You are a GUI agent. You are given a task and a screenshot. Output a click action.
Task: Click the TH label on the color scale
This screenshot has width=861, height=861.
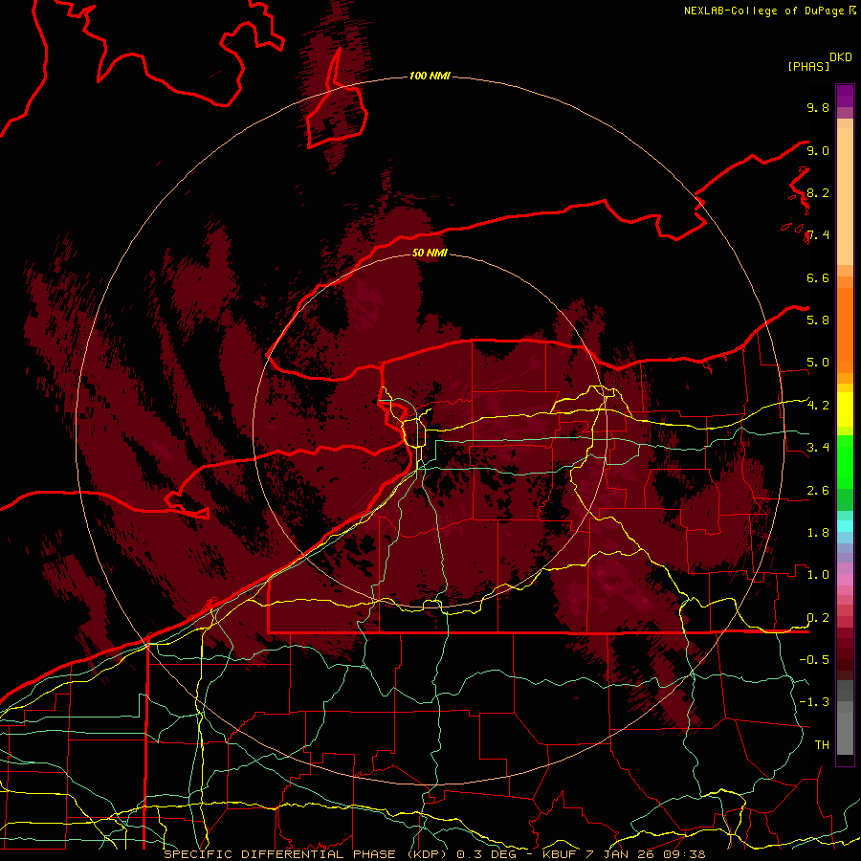click(822, 745)
